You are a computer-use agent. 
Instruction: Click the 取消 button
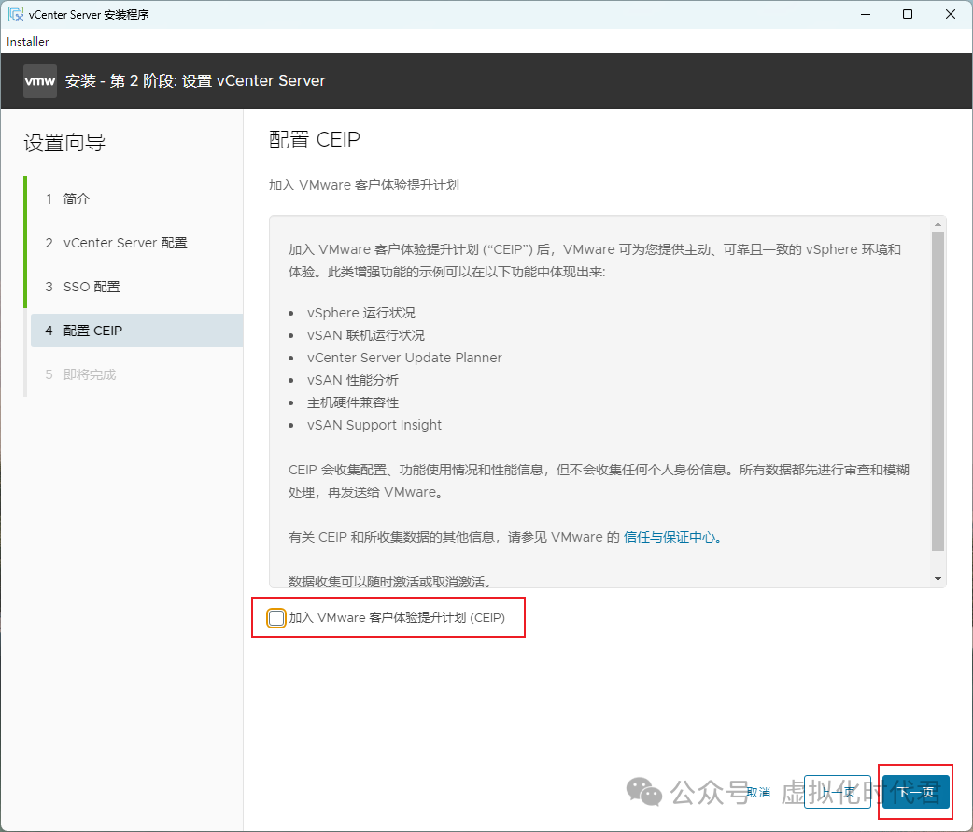[758, 792]
